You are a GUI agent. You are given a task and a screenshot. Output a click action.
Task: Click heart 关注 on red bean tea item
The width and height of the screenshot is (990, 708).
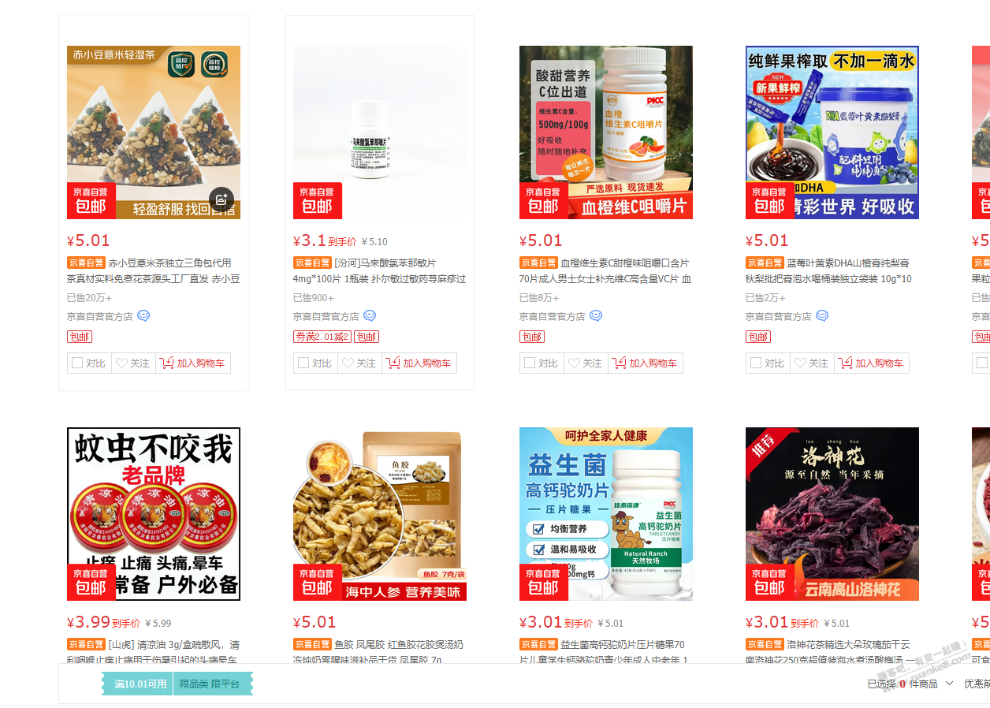(x=133, y=363)
